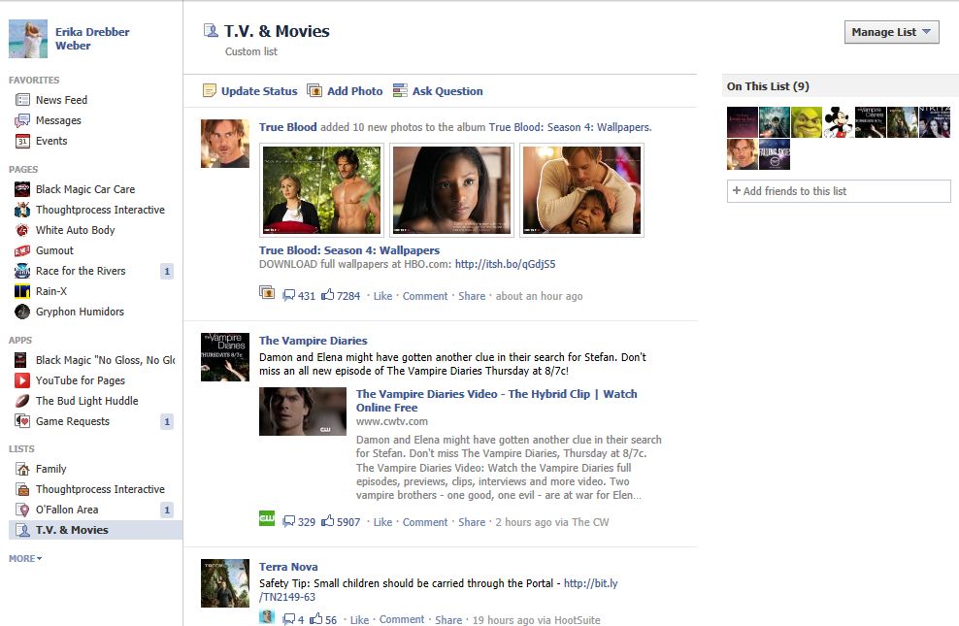Click the True Blood page name link
The height and width of the screenshot is (626, 959).
coord(287,127)
